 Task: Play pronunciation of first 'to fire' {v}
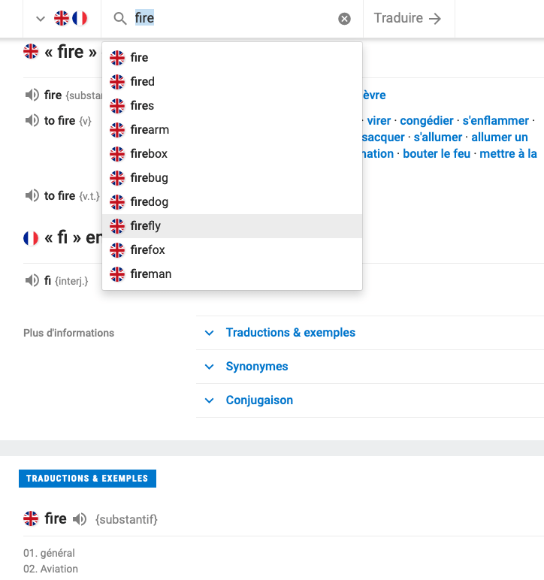[x=32, y=121]
